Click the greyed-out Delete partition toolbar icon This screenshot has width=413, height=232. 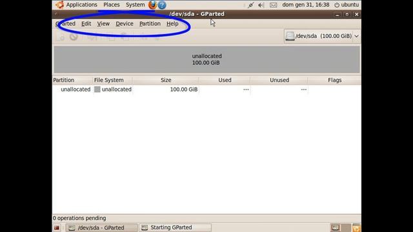[x=74, y=37]
